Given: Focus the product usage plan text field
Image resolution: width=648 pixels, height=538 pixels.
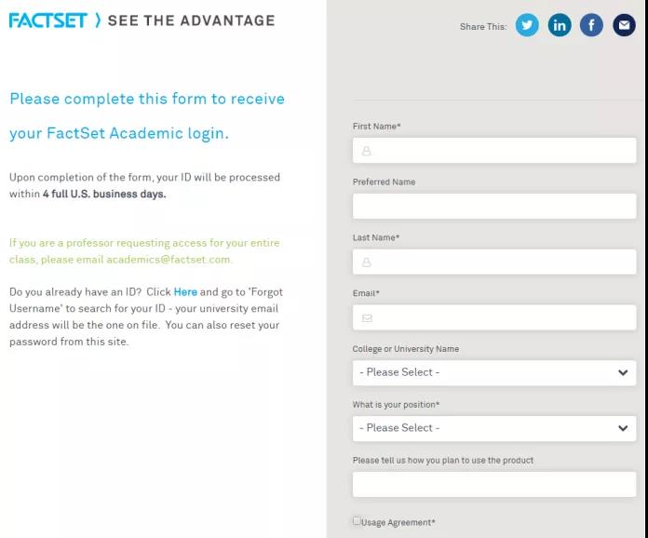Looking at the screenshot, I should 494,484.
